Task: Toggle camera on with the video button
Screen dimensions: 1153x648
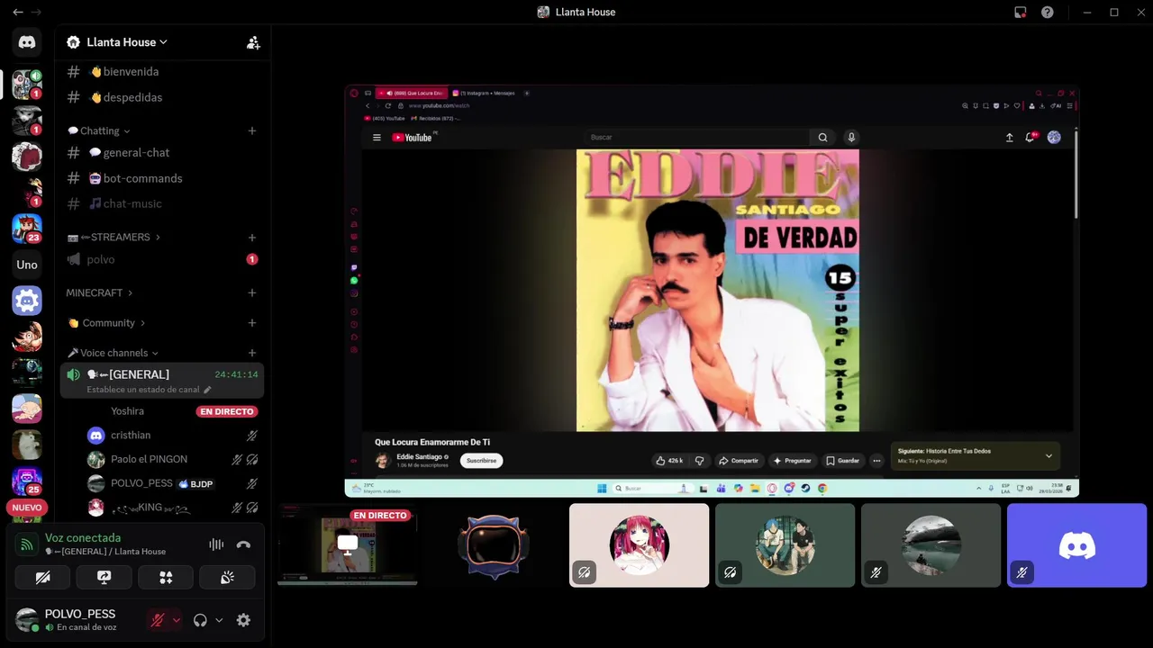Action: [42, 578]
